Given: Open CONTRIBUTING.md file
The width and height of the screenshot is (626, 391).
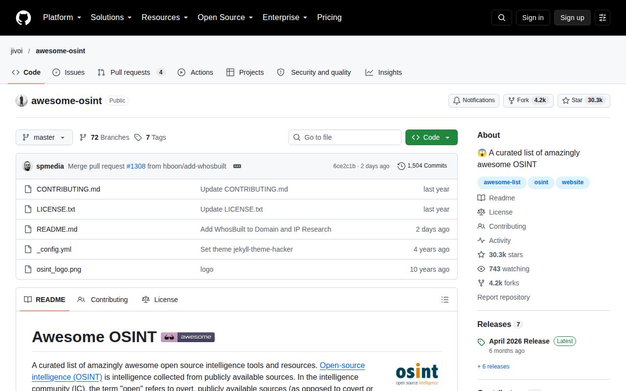Looking at the screenshot, I should coord(68,189).
